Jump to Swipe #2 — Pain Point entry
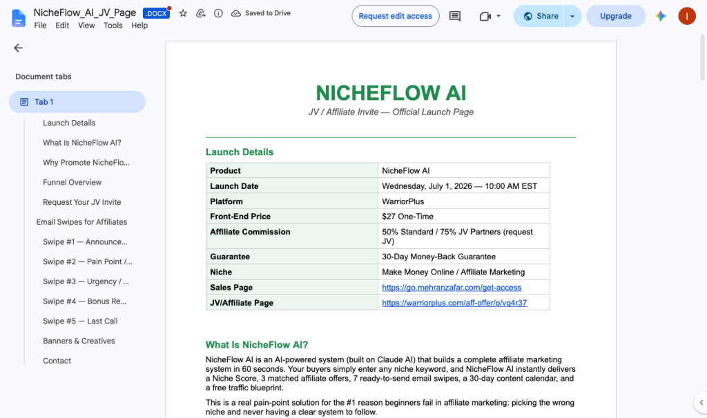707x418 pixels. (x=88, y=261)
